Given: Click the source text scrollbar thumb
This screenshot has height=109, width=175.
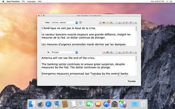Looking at the screenshot, I should click(x=136, y=29).
